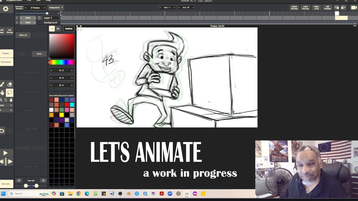Select the paint bucket fill tool

tap(2, 93)
